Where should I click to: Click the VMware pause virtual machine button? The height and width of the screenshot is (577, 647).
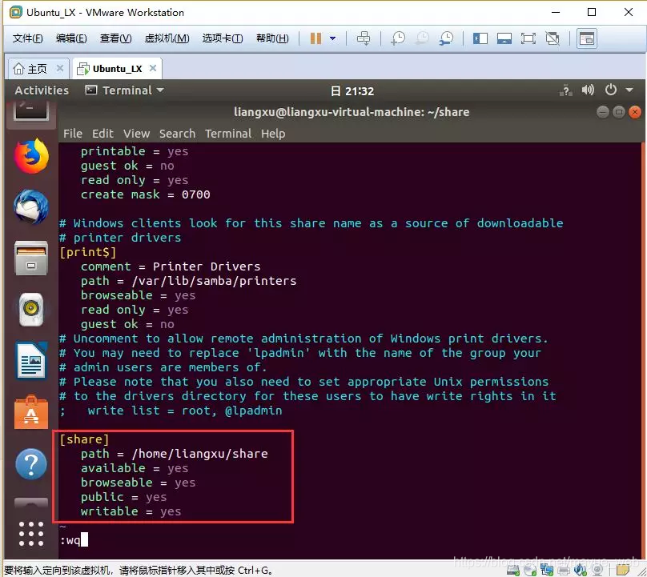(x=315, y=38)
